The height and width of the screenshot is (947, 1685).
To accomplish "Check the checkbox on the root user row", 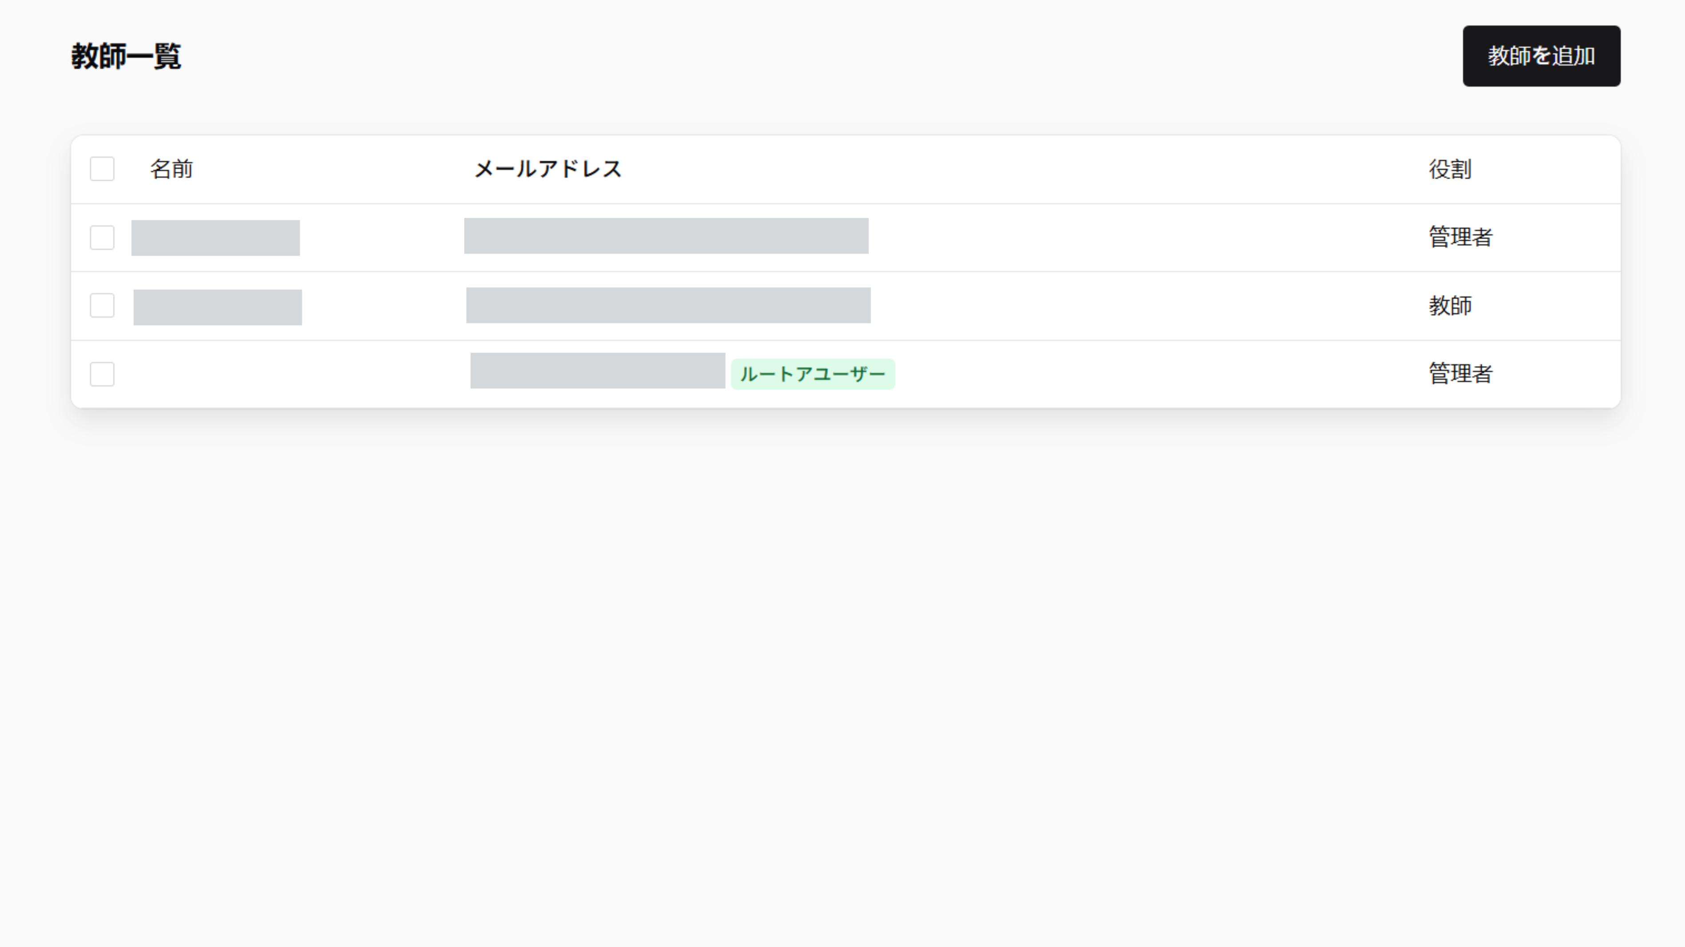I will [x=102, y=374].
